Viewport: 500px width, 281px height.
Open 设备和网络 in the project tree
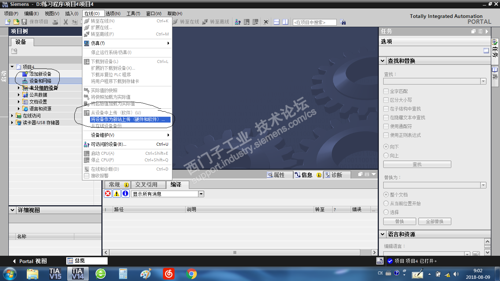coord(40,81)
